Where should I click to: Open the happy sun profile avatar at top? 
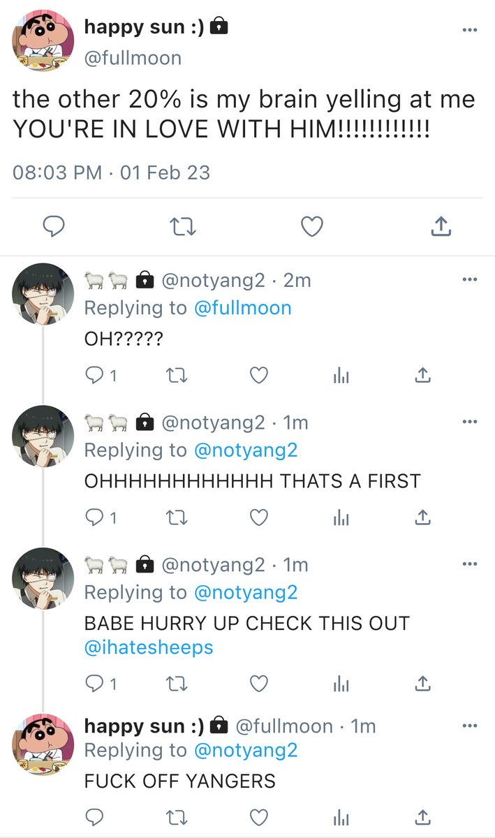[43, 42]
